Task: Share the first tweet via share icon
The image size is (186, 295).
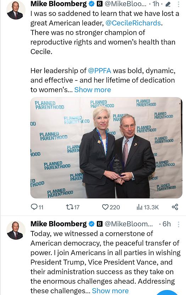Action: [x=175, y=207]
